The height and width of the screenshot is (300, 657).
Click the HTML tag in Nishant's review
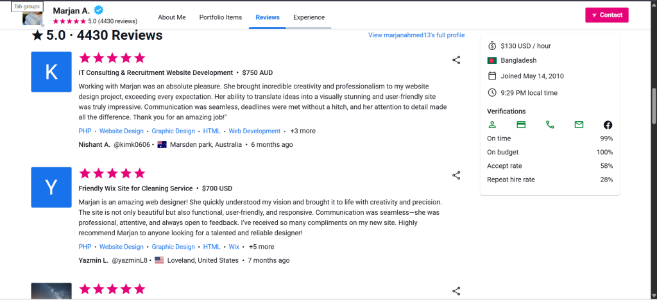(212, 131)
